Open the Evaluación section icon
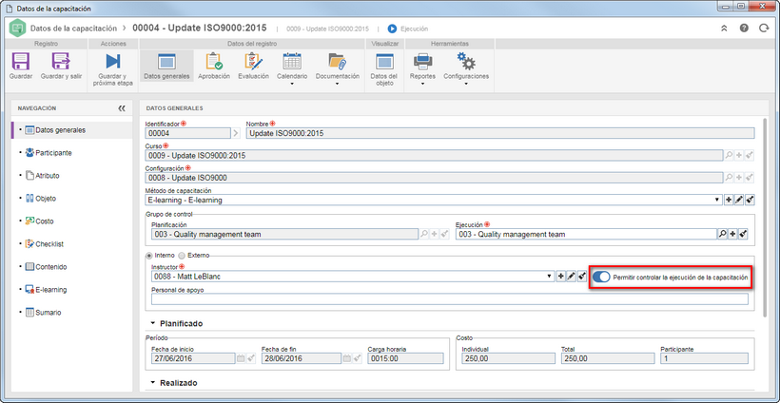This screenshot has width=780, height=403. click(x=253, y=62)
